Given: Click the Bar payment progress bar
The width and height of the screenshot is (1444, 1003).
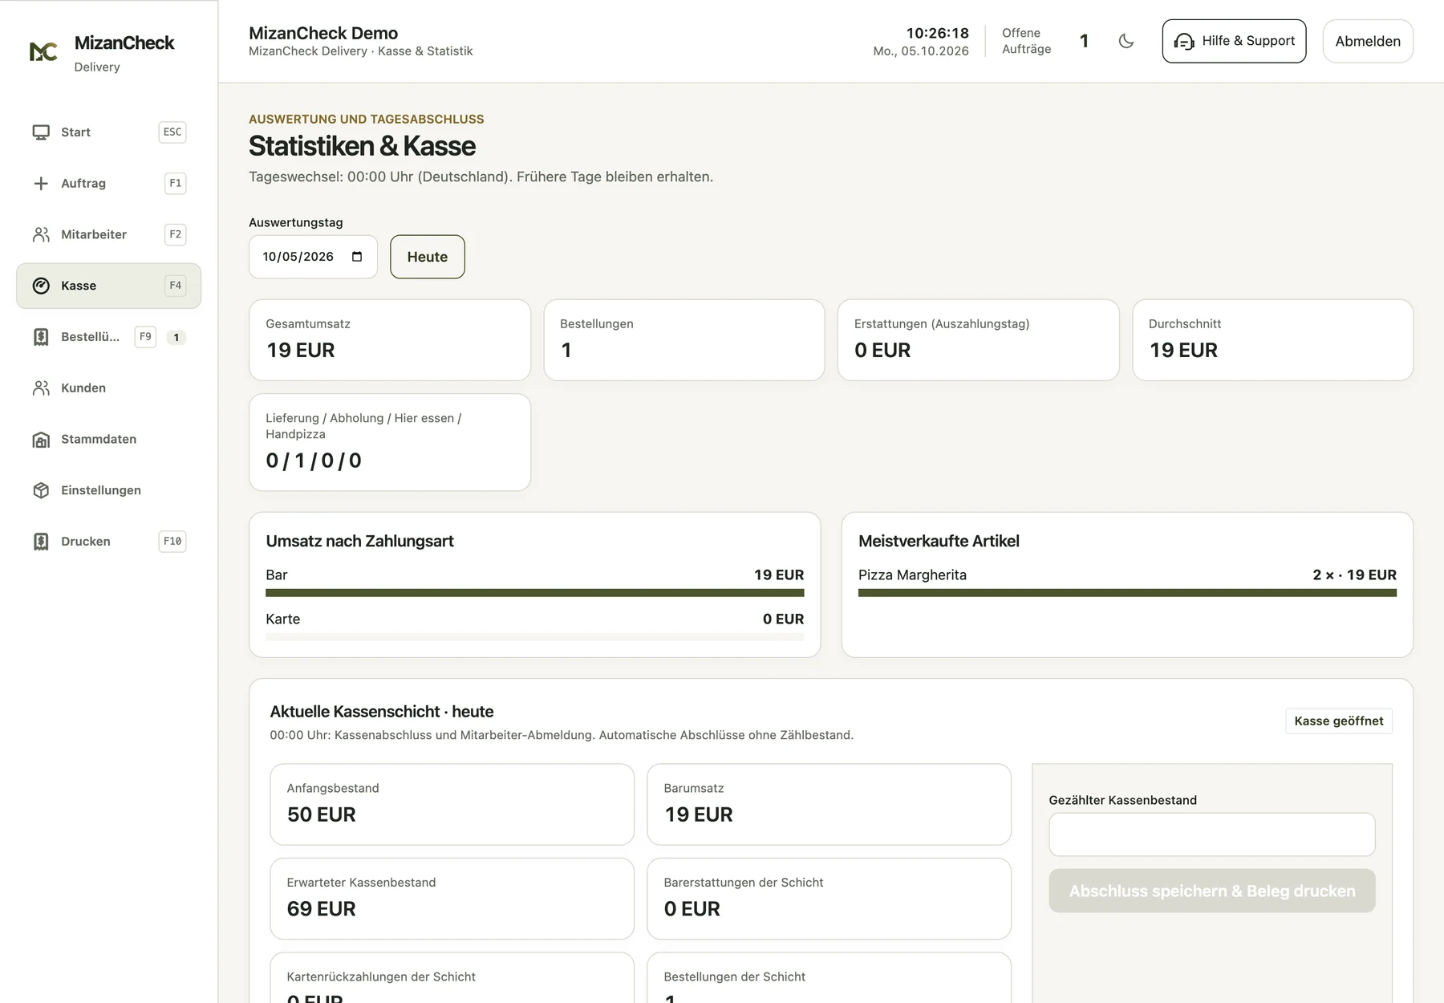Looking at the screenshot, I should [x=534, y=593].
